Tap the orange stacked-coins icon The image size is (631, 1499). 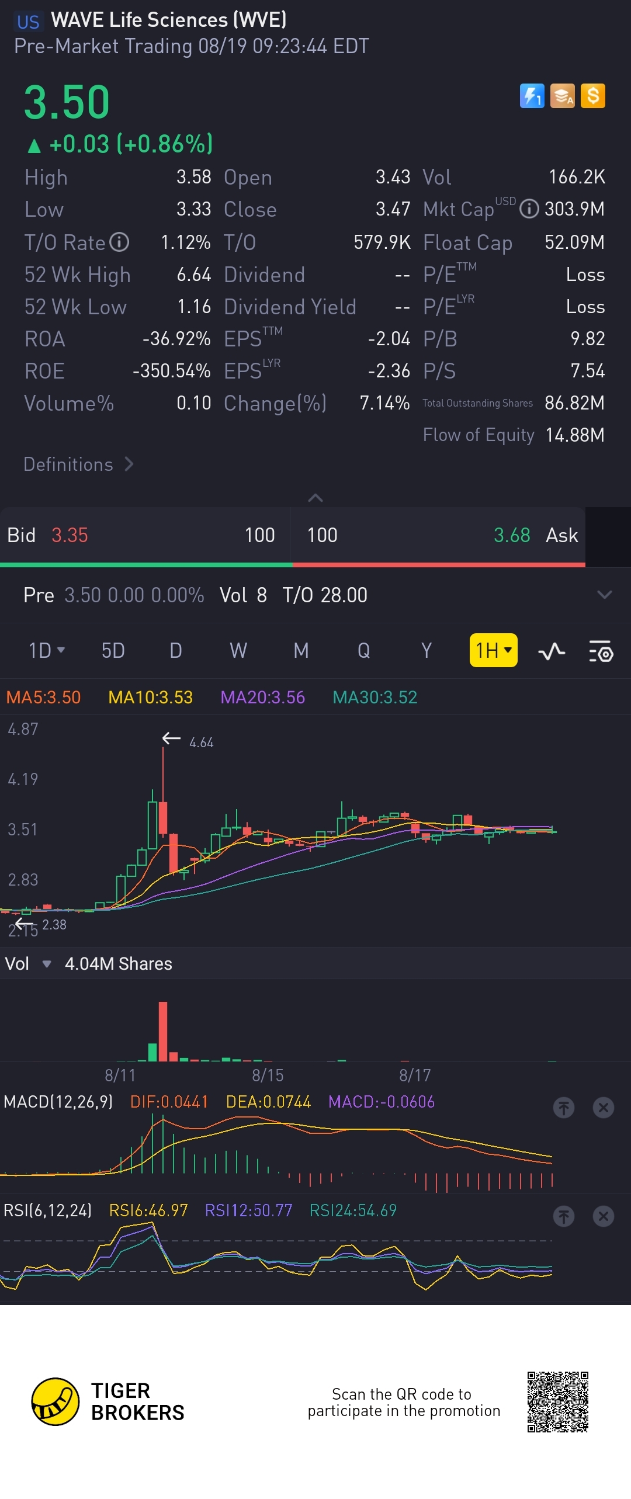point(562,96)
